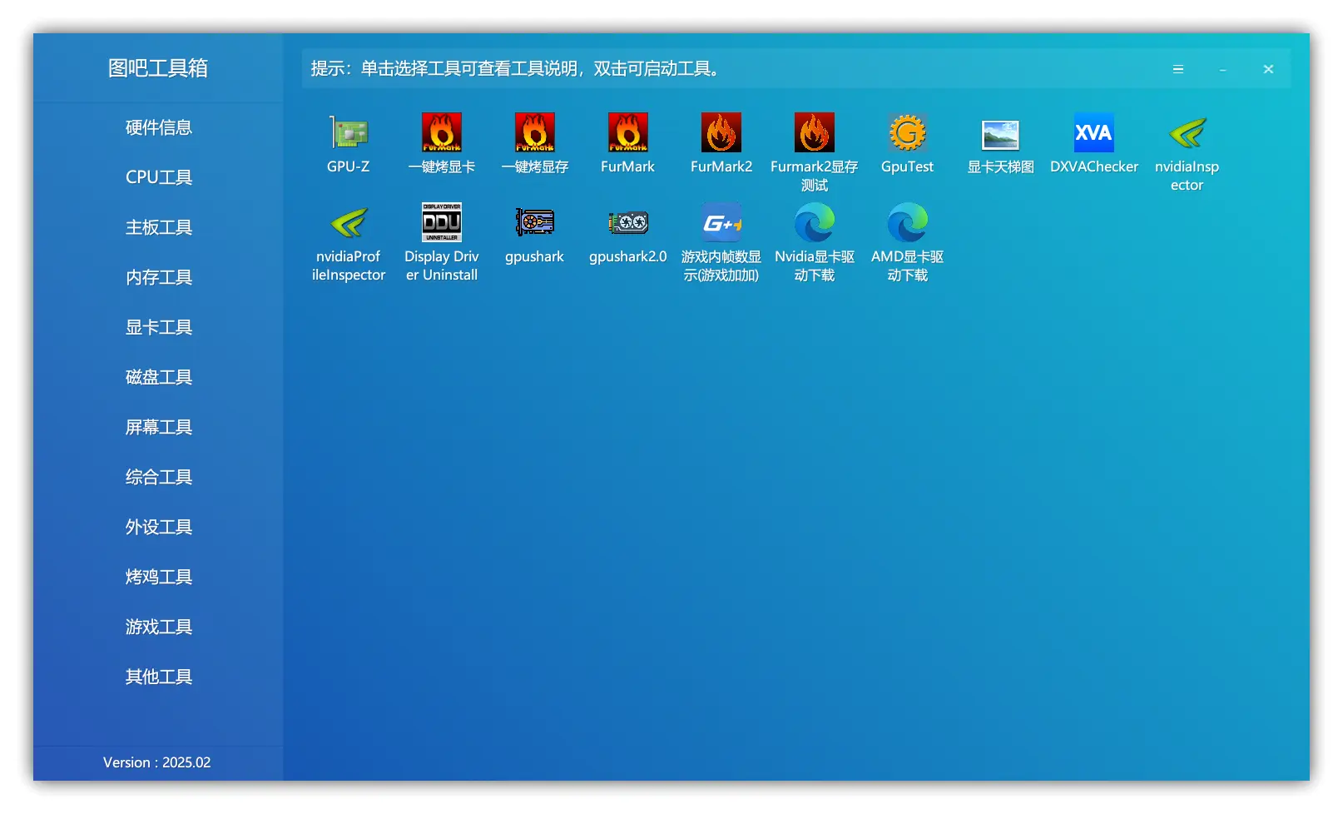
Task: Switch to the CPU工具 category
Action: 158,177
